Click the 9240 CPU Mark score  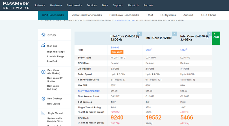117,117
